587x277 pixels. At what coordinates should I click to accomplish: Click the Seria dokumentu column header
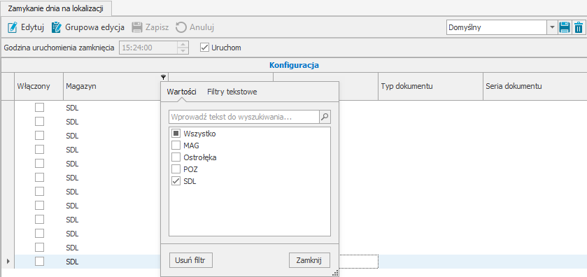(535, 87)
